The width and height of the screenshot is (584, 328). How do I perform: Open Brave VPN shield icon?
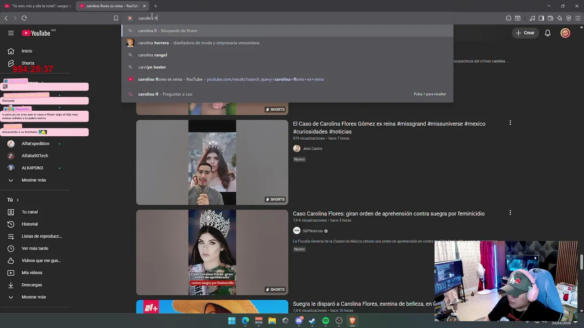(x=568, y=18)
